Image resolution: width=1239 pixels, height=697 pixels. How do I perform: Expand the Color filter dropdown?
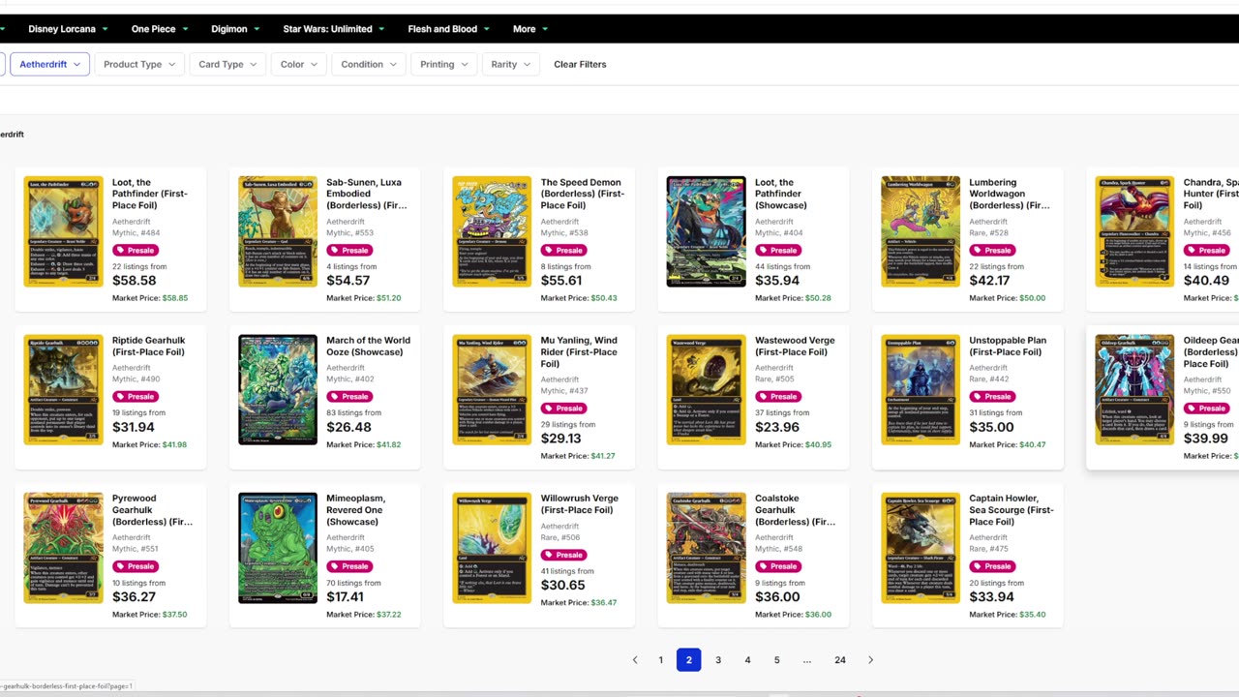pyautogui.click(x=298, y=64)
